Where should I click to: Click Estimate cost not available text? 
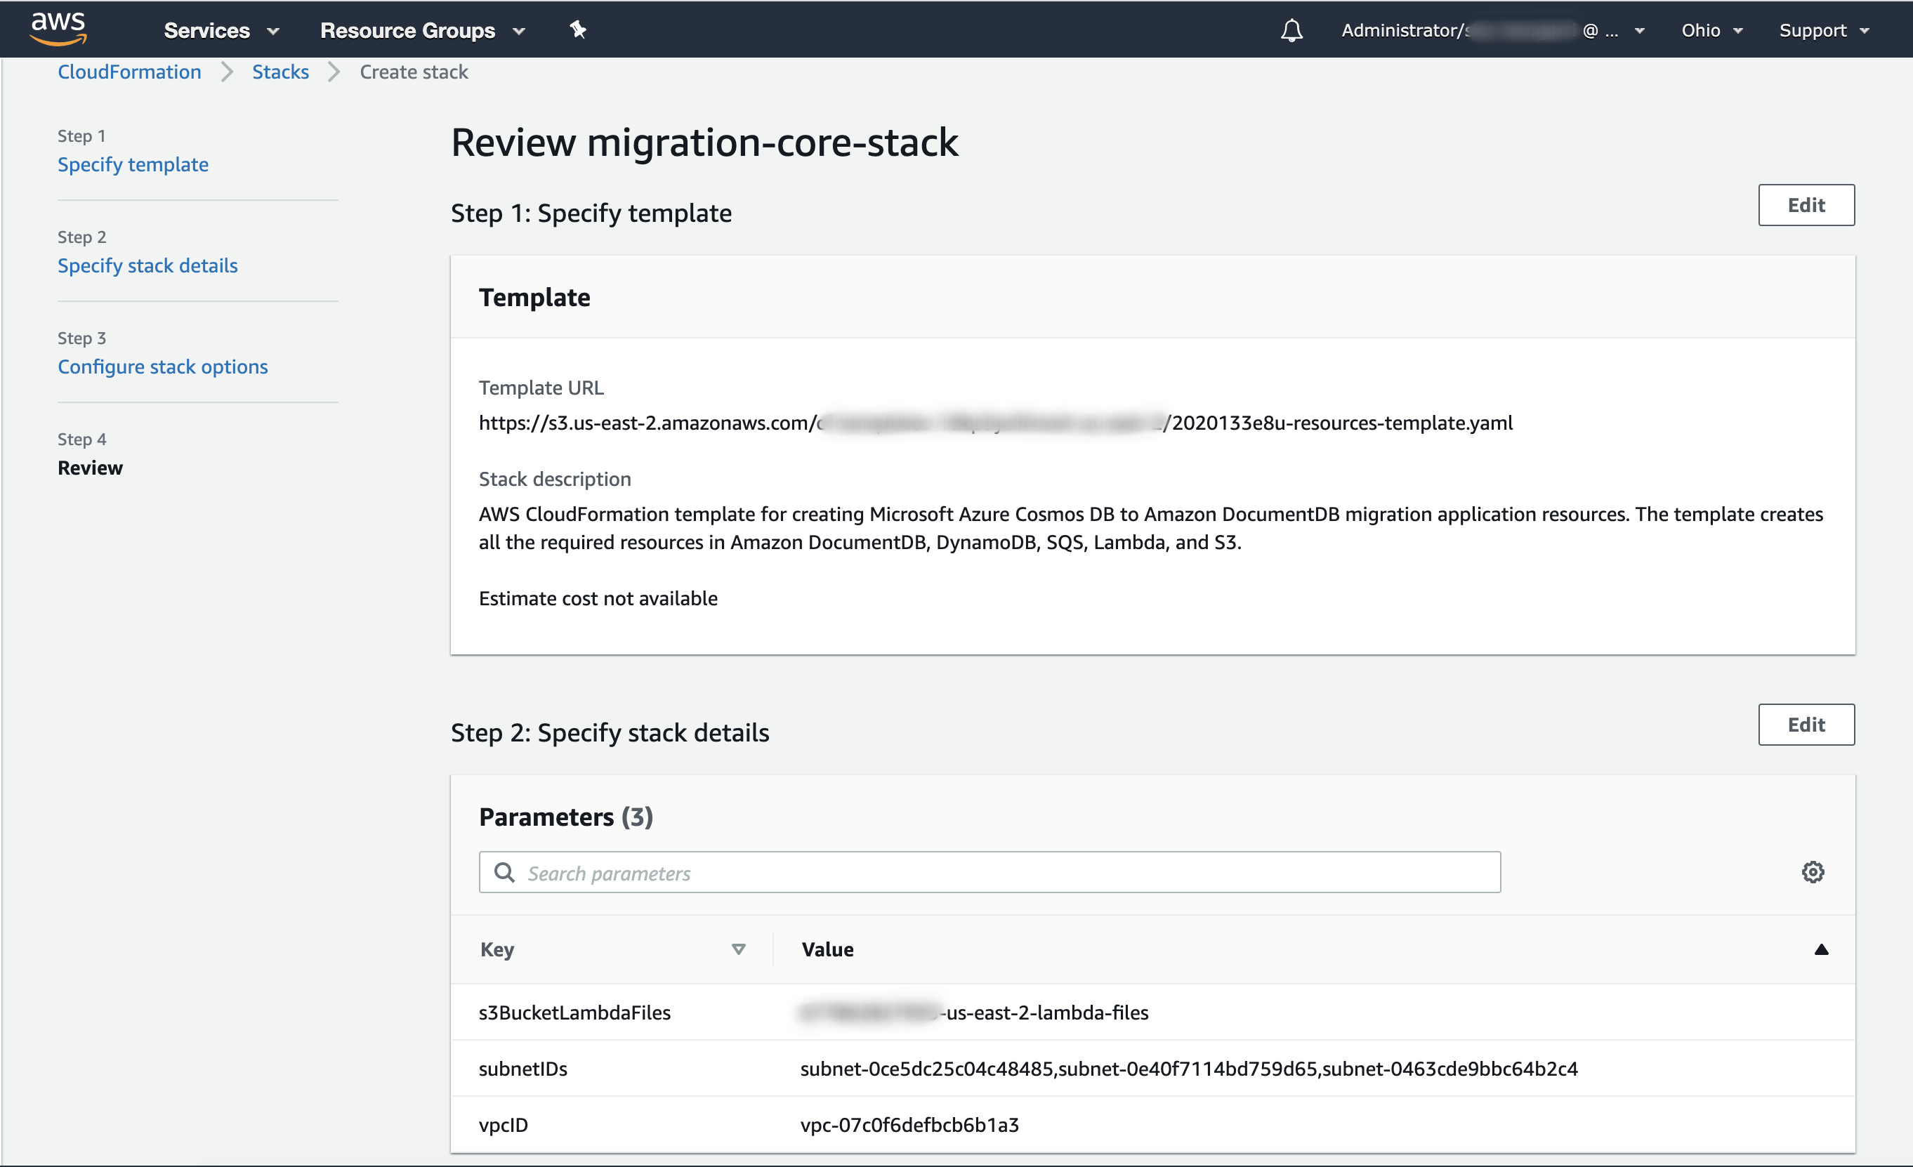click(598, 598)
